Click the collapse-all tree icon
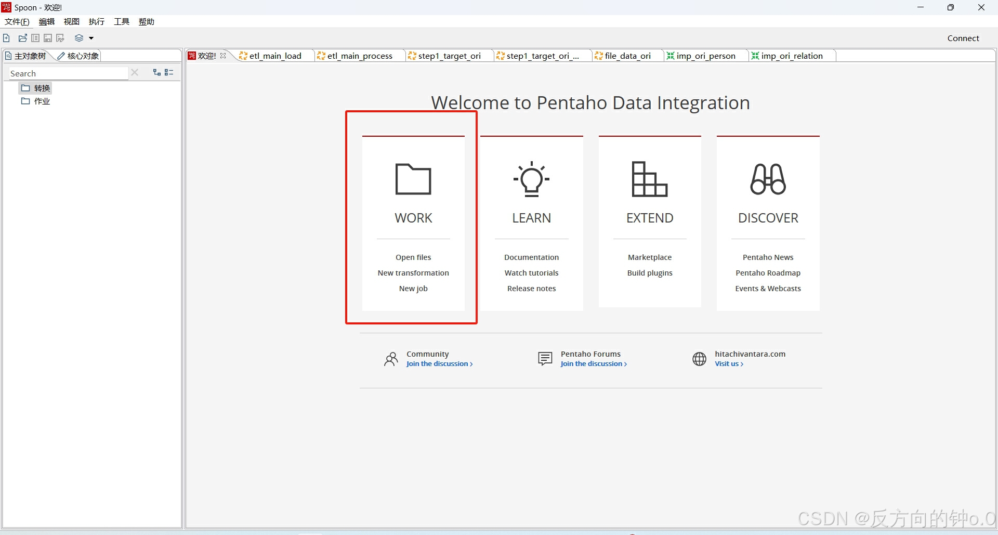Viewport: 998px width, 535px height. pyautogui.click(x=169, y=72)
